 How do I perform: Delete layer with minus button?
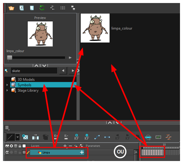[x=70, y=146]
